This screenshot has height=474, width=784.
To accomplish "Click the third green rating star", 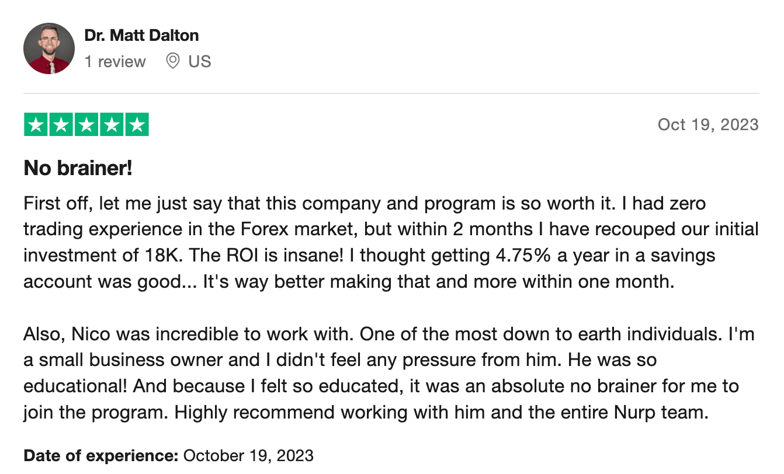I will [86, 124].
